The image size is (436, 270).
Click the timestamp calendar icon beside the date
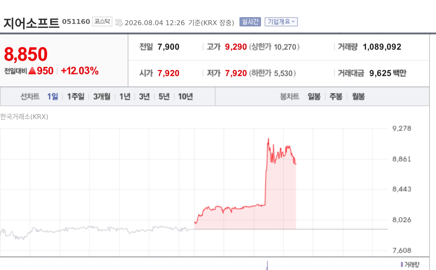click(x=119, y=22)
